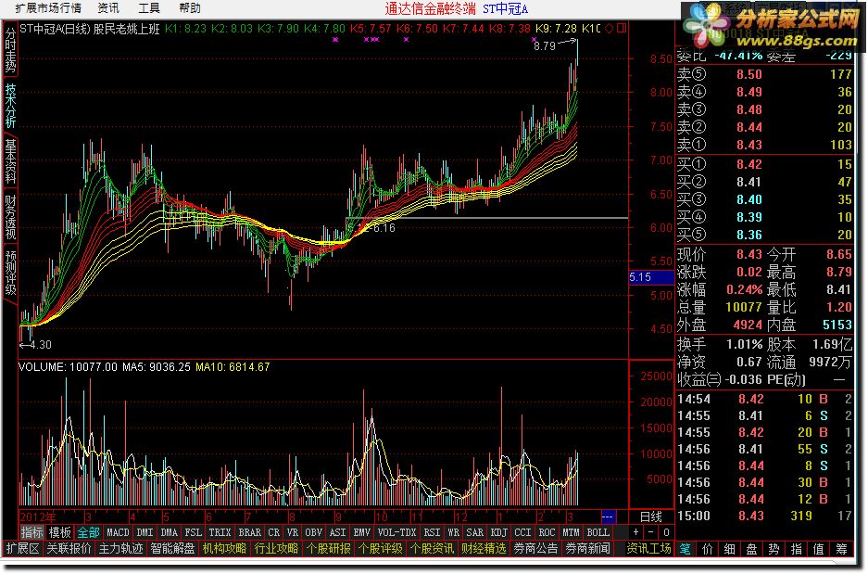Viewport: 868px width, 574px height.
Task: Switch indicator to OBV
Action: coord(313,532)
